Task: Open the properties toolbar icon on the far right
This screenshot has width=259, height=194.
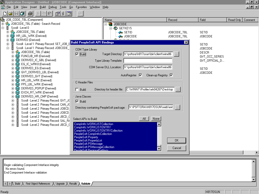Action: (80, 14)
